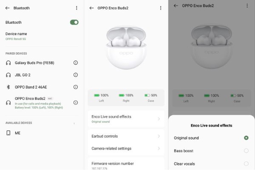Go back from the middle OPPO Enco Buds2 screen
The image size is (255, 170).
pyautogui.click(x=92, y=8)
